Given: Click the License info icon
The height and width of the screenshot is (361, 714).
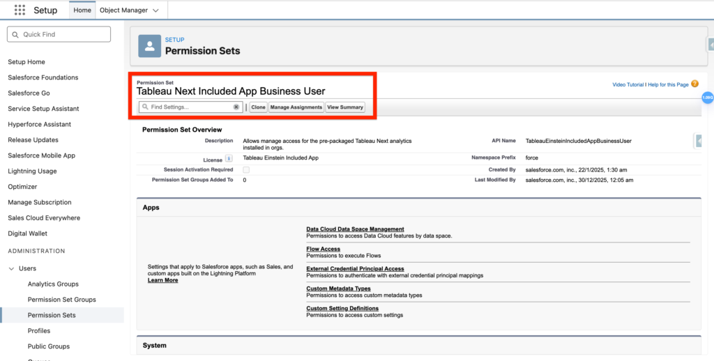Looking at the screenshot, I should pos(229,159).
